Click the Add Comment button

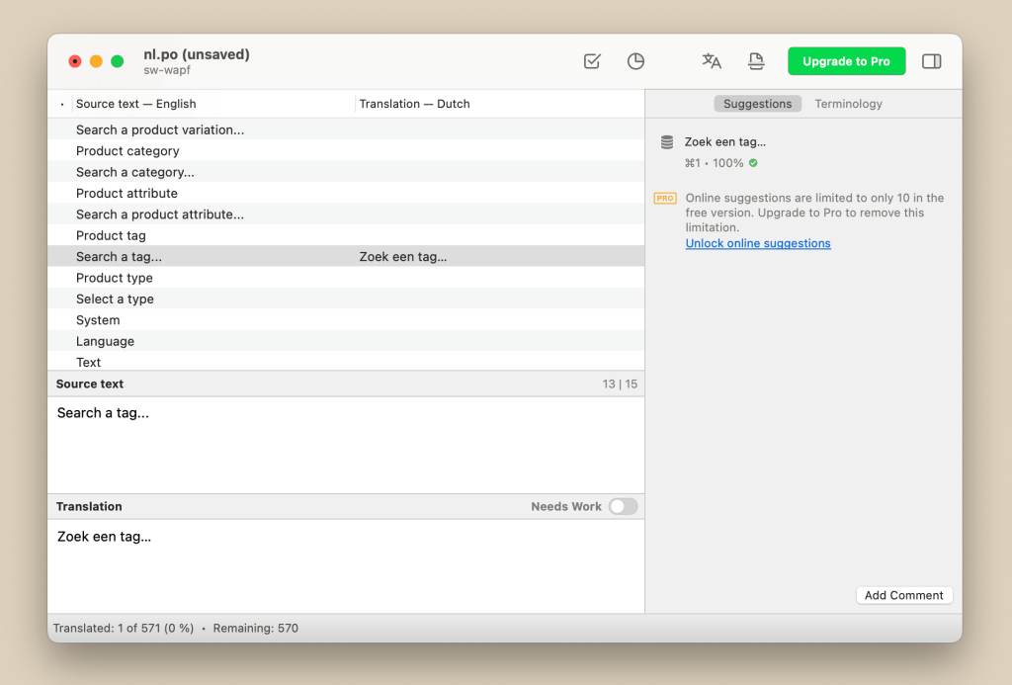tap(903, 595)
